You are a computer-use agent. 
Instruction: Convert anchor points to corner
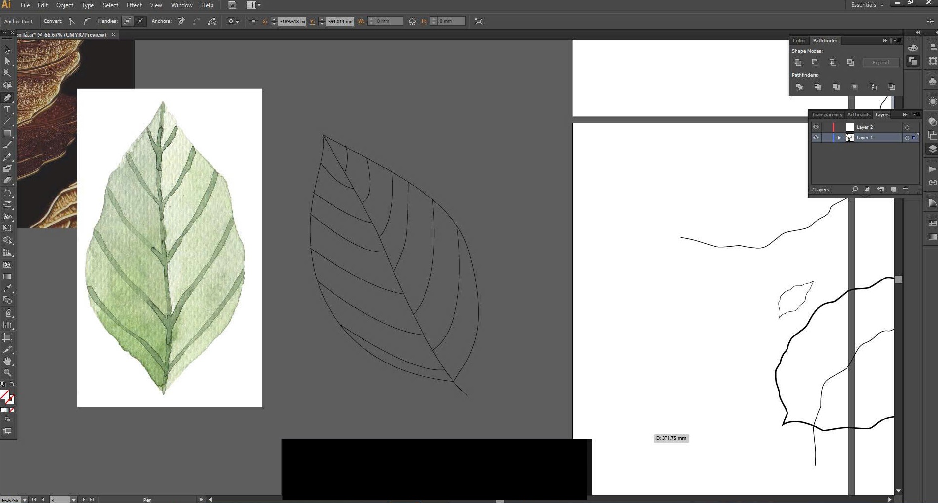coord(72,21)
